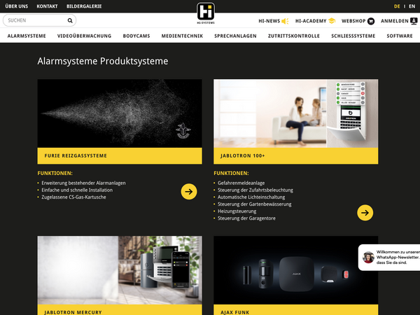The image size is (420, 315).
Task: Open the WhatsApp newsletter welcome popup
Action: tap(389, 258)
